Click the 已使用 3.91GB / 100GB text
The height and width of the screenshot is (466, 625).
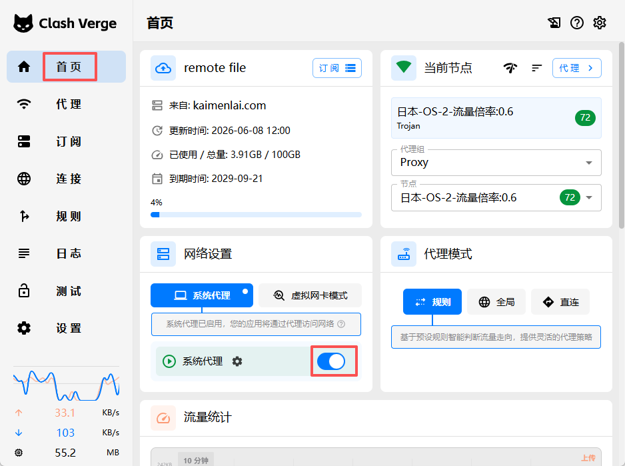pyautogui.click(x=235, y=155)
